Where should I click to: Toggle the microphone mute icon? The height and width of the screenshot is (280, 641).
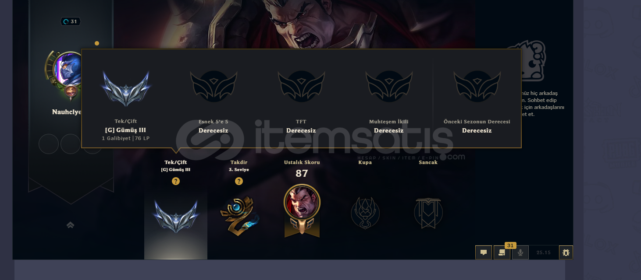point(520,252)
